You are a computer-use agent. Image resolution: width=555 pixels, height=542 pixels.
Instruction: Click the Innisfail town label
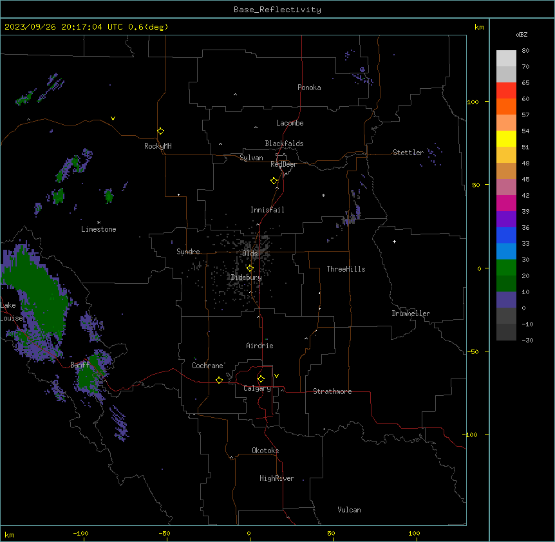267,210
